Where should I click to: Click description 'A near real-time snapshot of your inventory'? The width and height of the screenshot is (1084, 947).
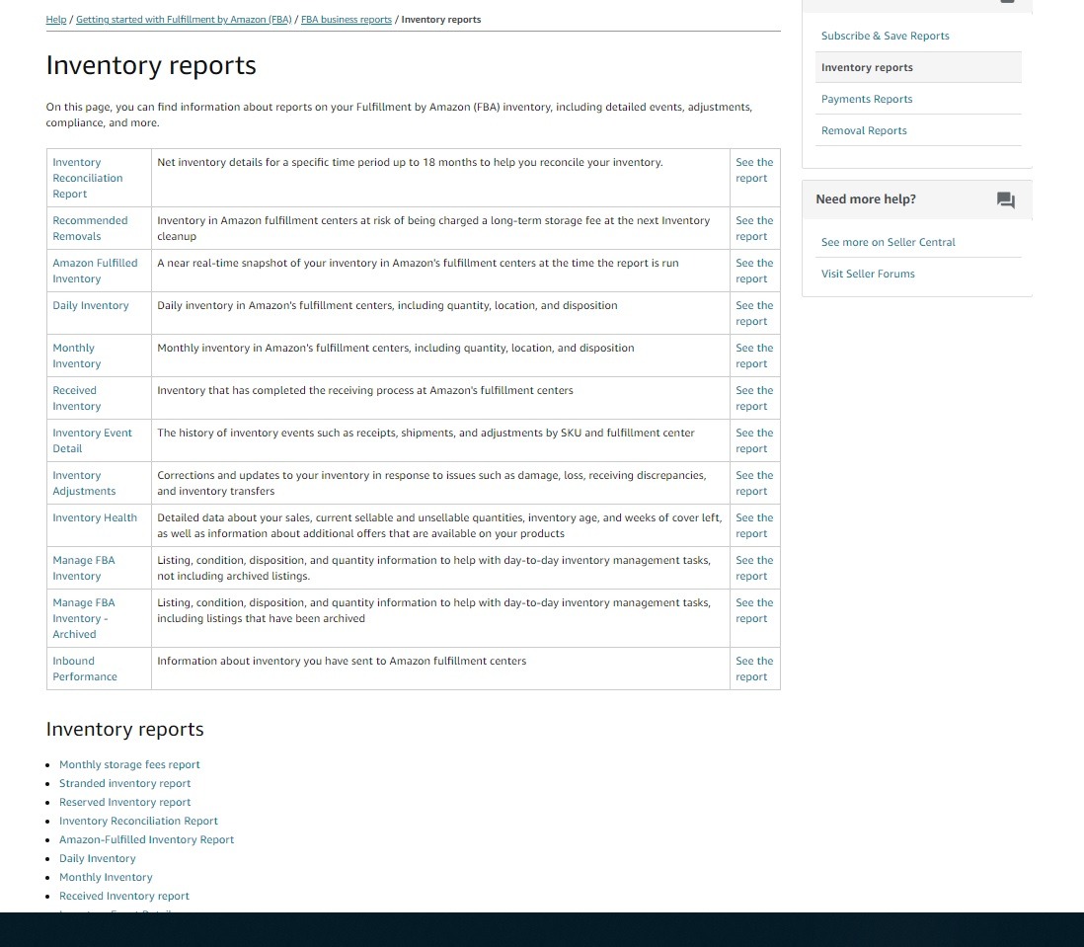click(x=418, y=264)
